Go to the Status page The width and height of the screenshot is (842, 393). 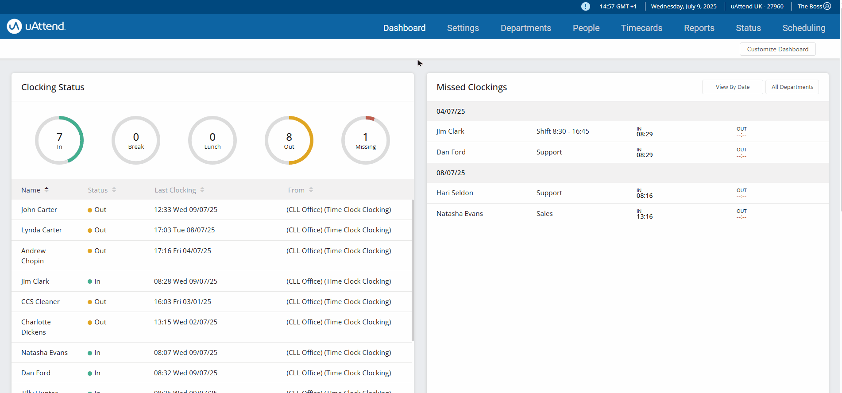click(748, 28)
